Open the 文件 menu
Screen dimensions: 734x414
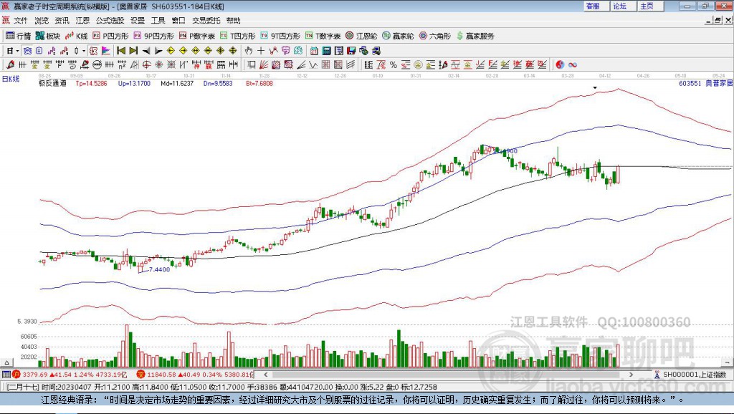[x=21, y=20]
